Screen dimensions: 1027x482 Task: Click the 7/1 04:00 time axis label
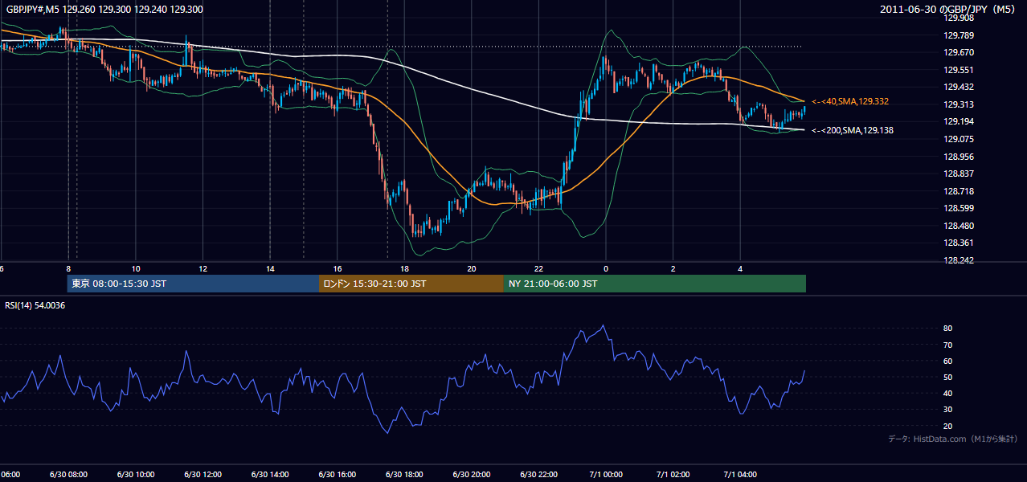[741, 475]
